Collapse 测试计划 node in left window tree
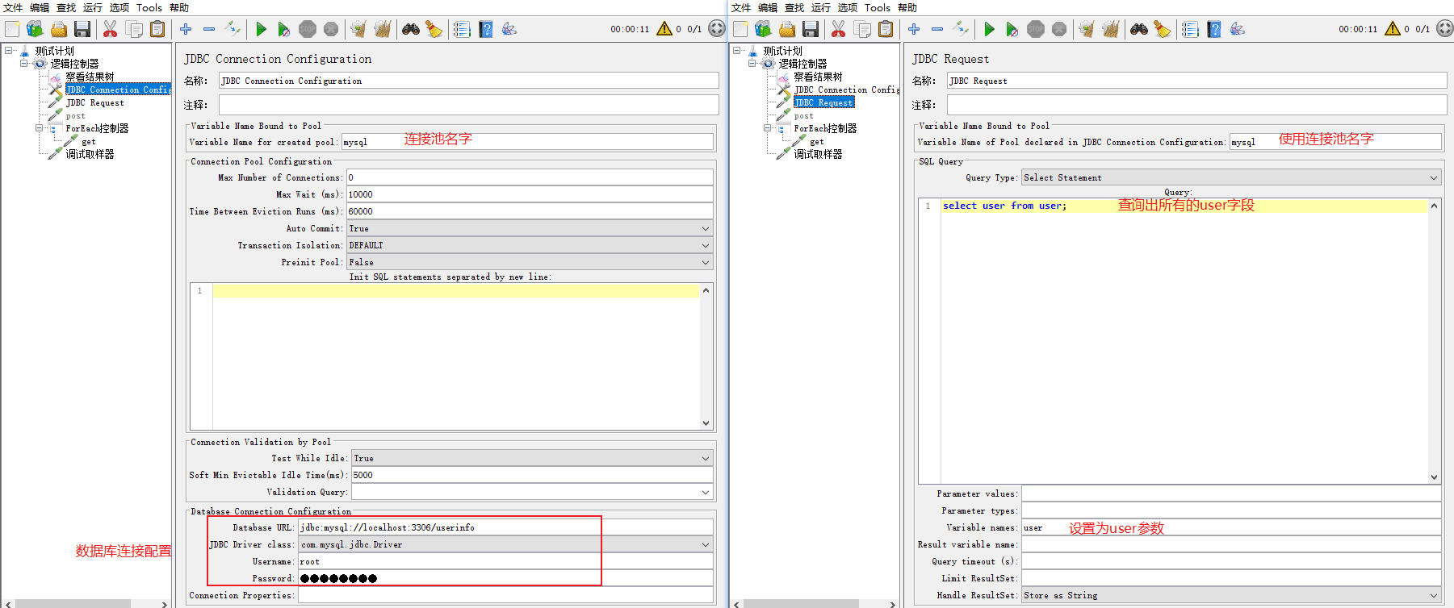Screen dimensions: 1454x608 pos(8,50)
